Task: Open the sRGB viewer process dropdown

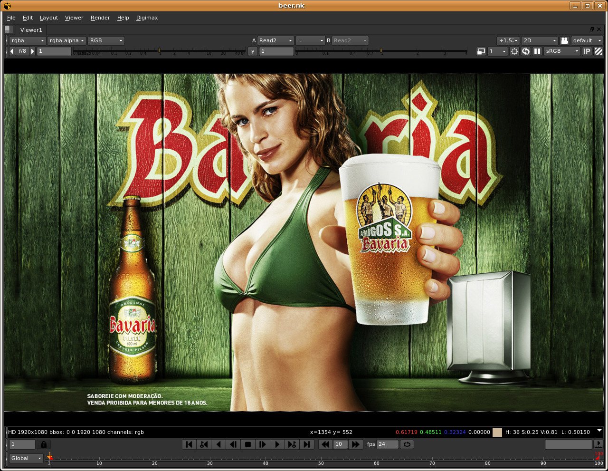Action: pos(562,51)
